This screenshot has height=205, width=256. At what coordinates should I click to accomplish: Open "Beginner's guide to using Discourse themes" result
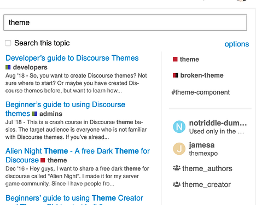click(x=65, y=109)
